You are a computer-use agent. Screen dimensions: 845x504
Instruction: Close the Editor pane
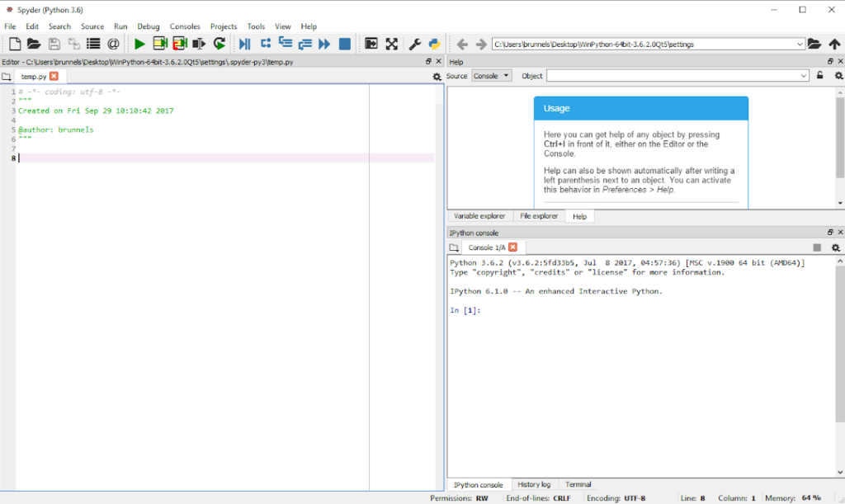pos(438,62)
